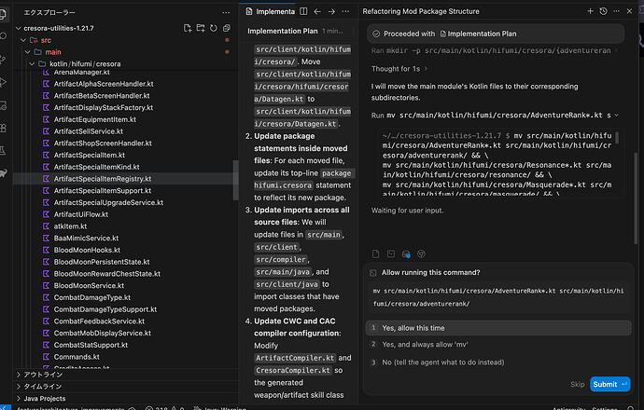Open ArtifactShopScreenHandler.kt file

click(x=103, y=143)
